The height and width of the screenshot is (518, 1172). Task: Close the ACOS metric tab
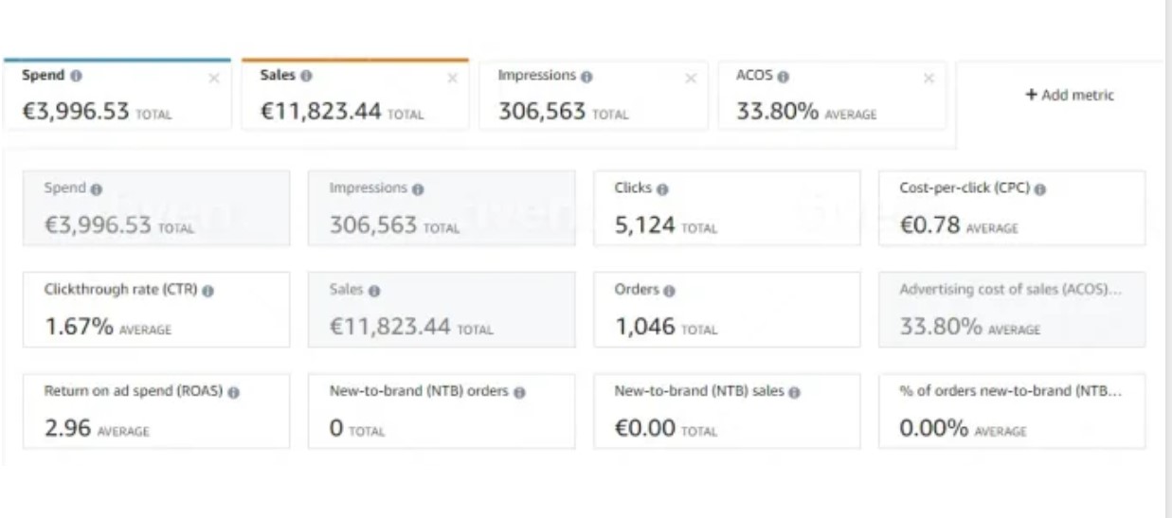tap(929, 79)
